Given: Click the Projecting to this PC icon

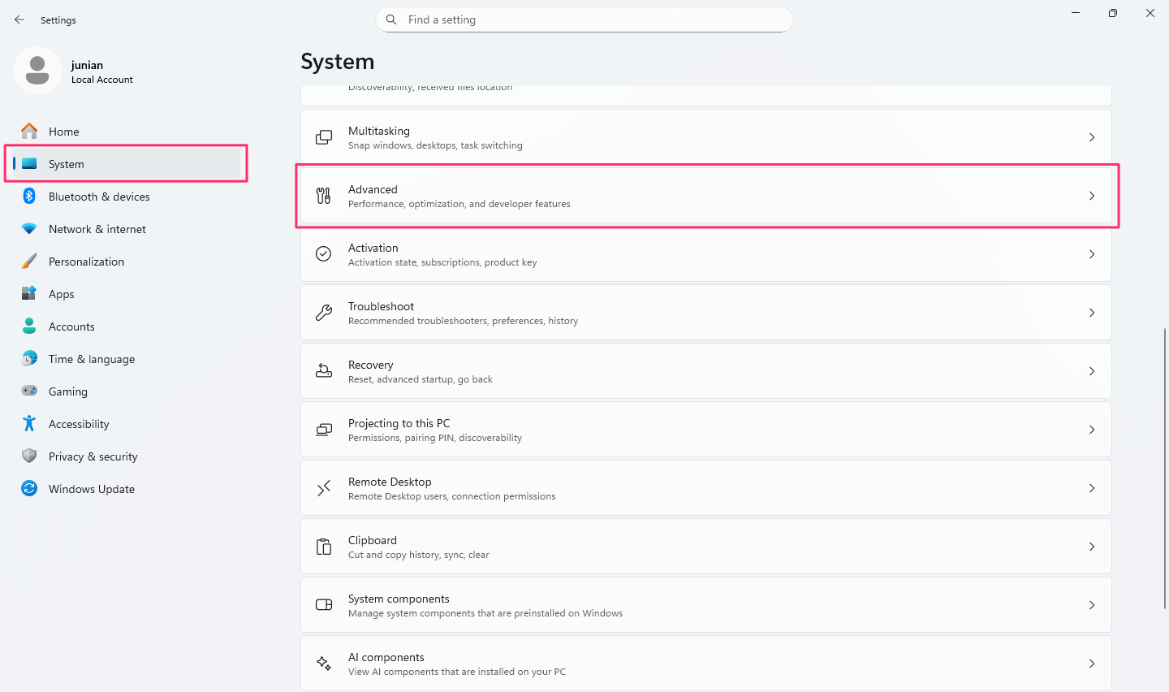Looking at the screenshot, I should point(324,430).
